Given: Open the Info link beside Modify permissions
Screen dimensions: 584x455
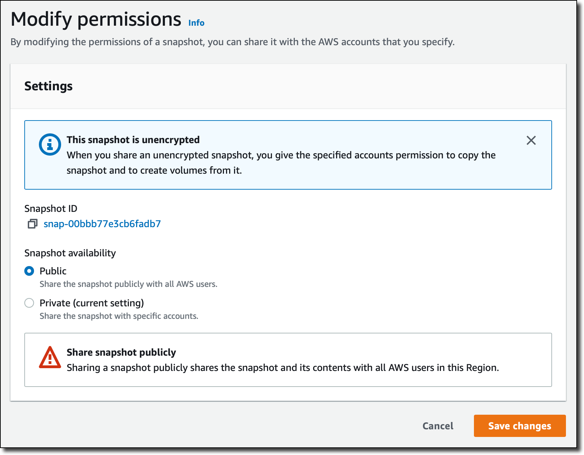Looking at the screenshot, I should (196, 23).
